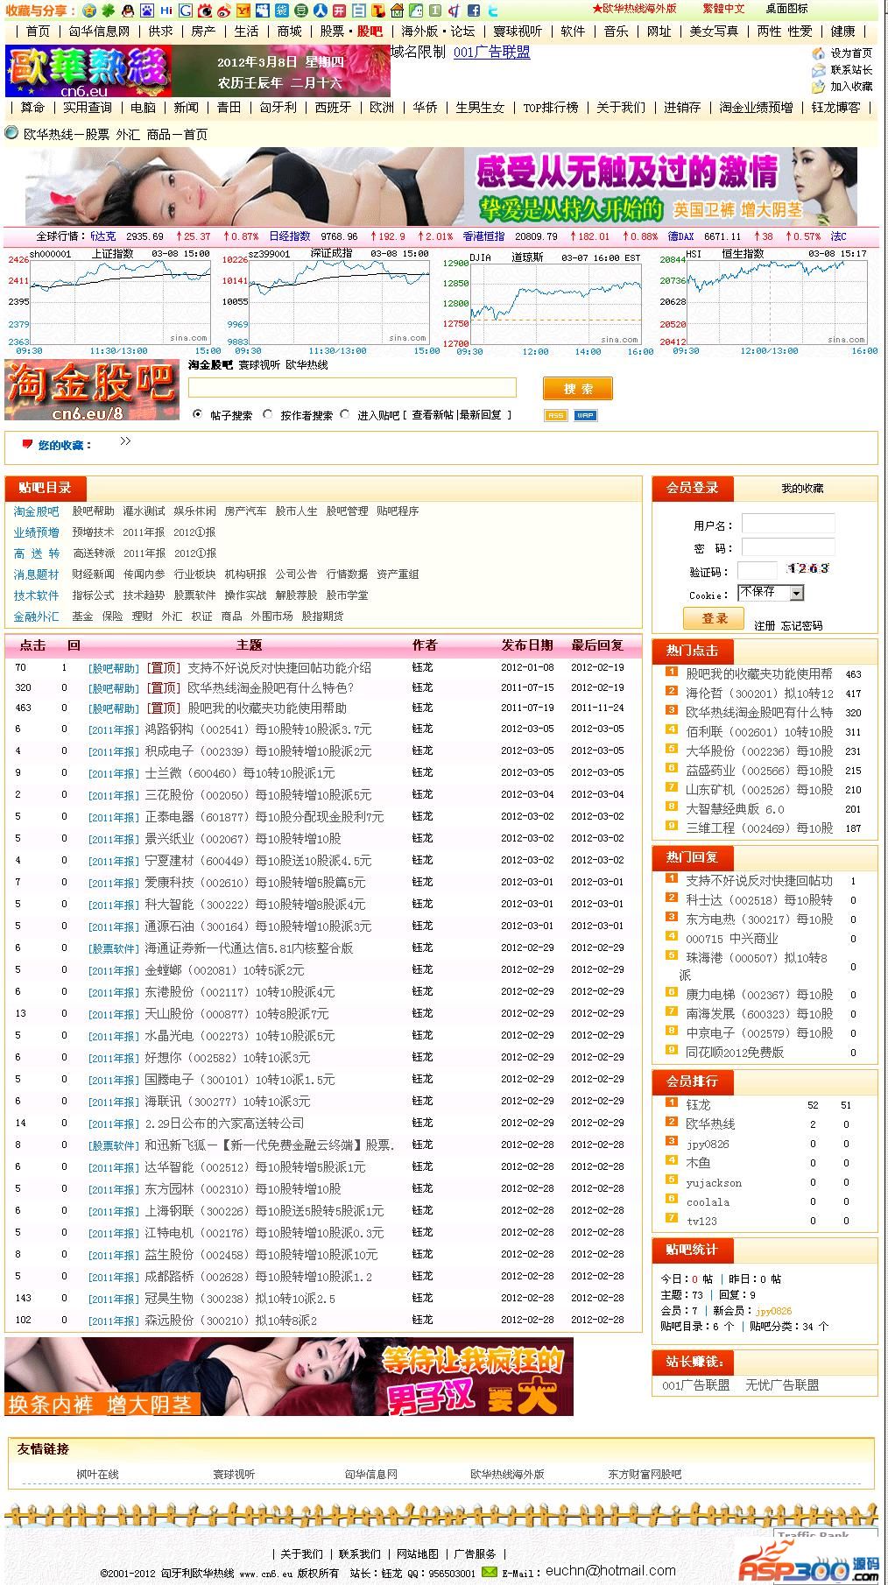Select the 按作者搜索 radio button
The image size is (888, 1585).
click(268, 414)
